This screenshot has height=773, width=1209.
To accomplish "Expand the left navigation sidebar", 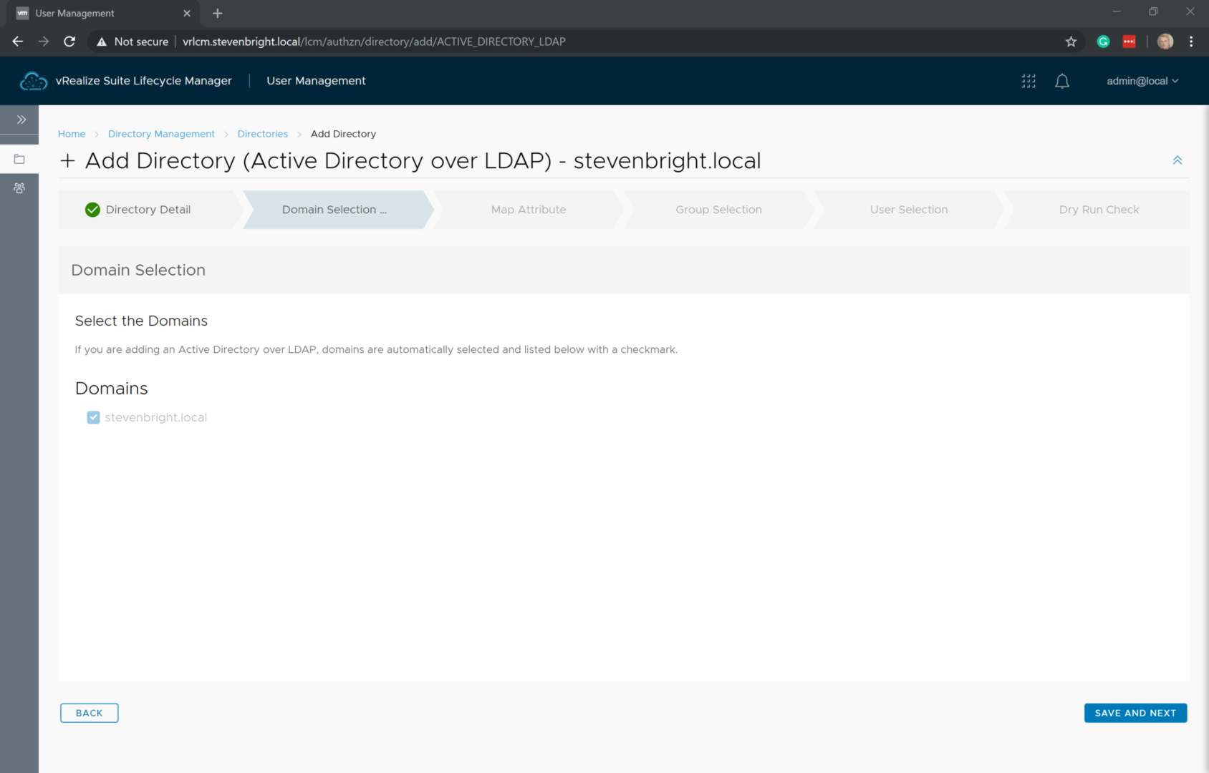I will tap(21, 120).
